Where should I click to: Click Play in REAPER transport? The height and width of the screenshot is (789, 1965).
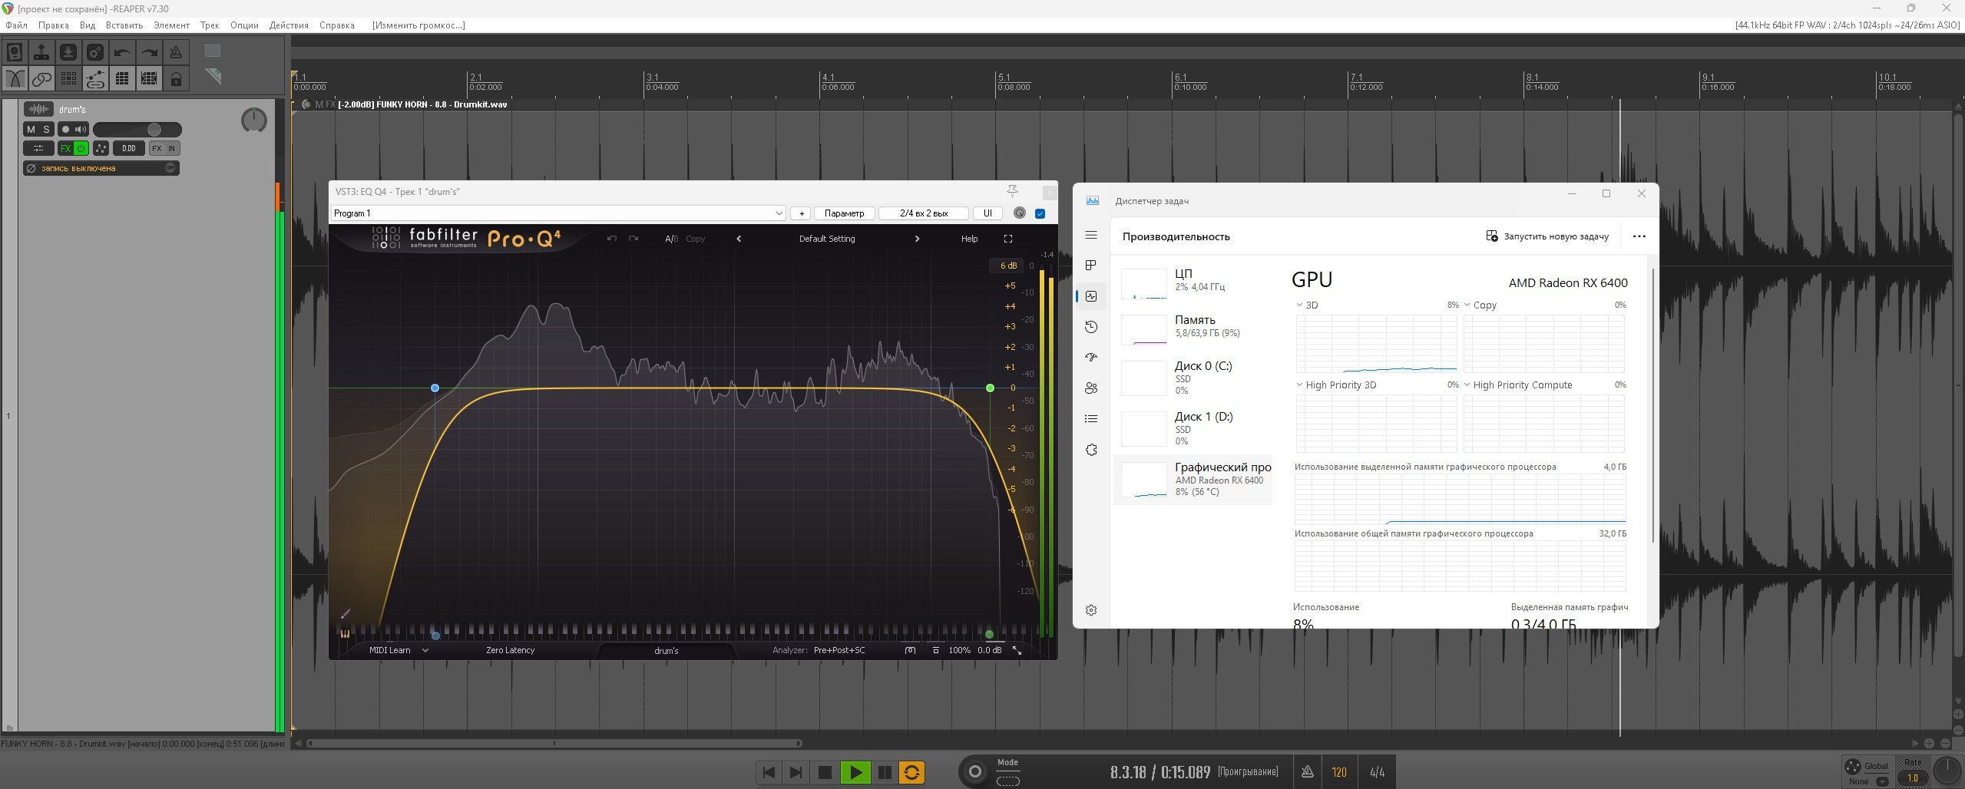click(x=855, y=772)
